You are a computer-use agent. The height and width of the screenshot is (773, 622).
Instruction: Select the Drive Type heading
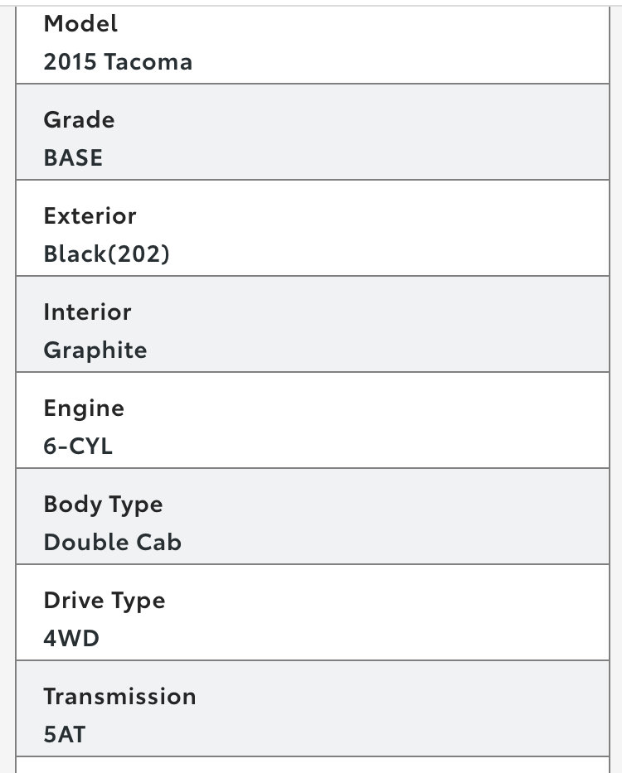[104, 601]
